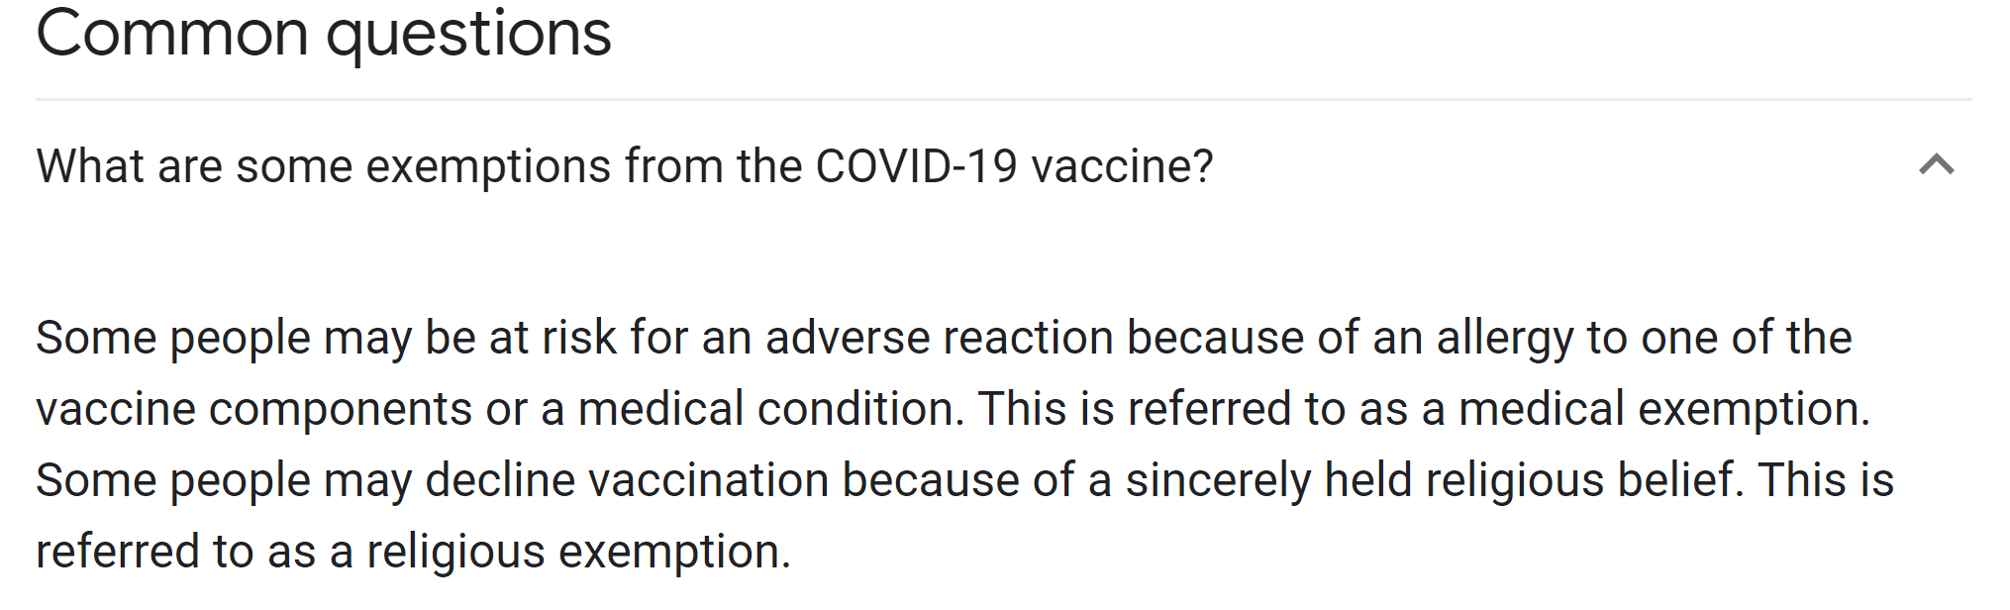The height and width of the screenshot is (610, 2010).
Task: Click 'decline vaccination' in the answer paragraph
Action: click(627, 479)
